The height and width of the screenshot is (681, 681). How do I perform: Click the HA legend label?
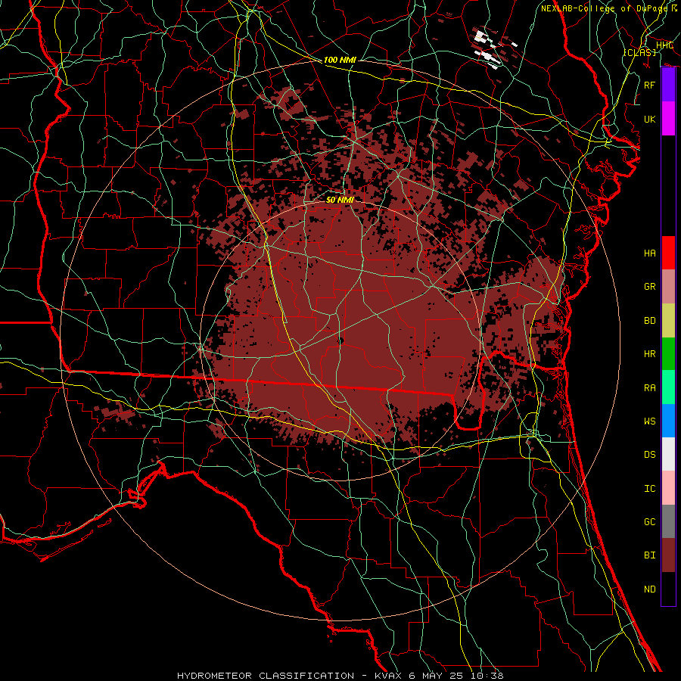(650, 253)
